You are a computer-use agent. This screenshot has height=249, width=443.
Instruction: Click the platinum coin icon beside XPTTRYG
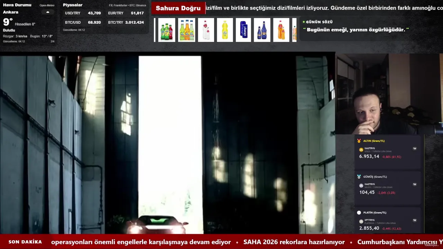tap(361, 221)
